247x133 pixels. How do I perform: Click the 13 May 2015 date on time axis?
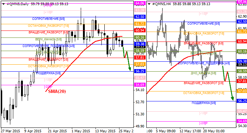point(105,131)
